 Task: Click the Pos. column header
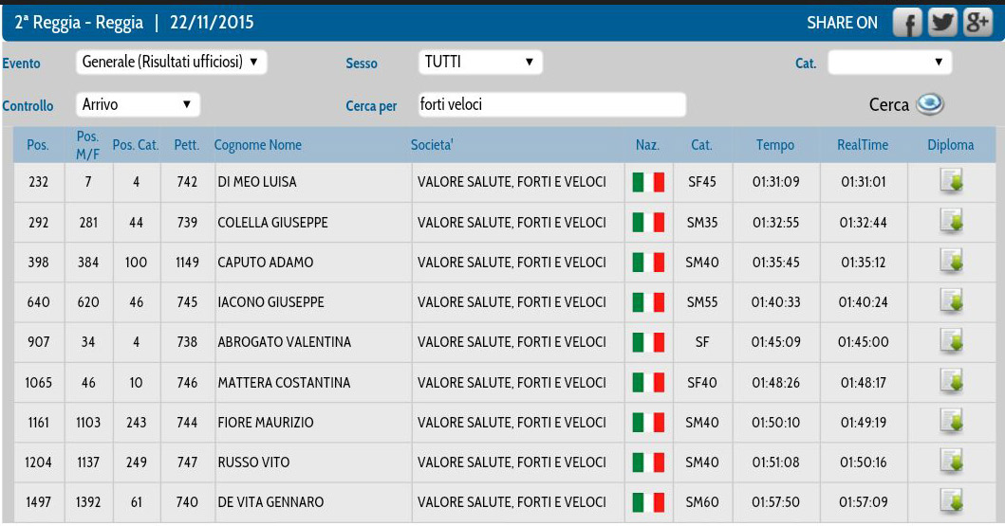click(x=38, y=145)
